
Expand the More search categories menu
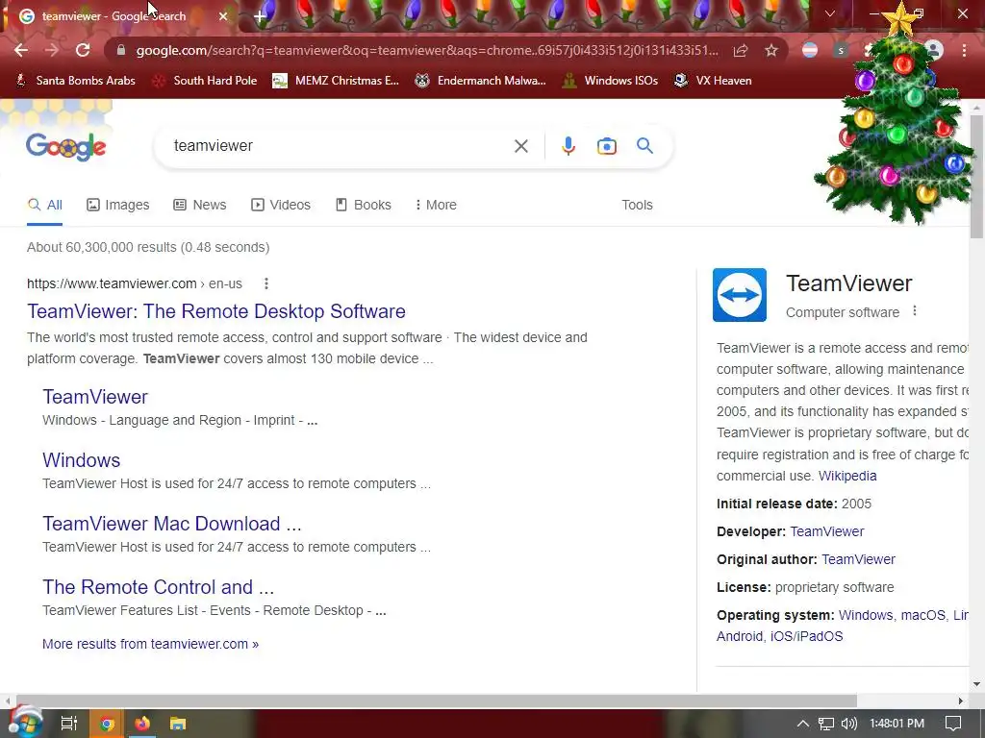pos(436,205)
